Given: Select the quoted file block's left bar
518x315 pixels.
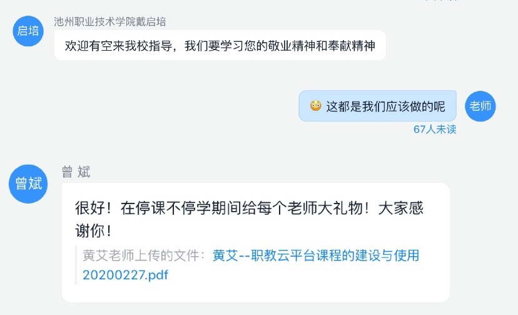Looking at the screenshot, I should (76, 265).
